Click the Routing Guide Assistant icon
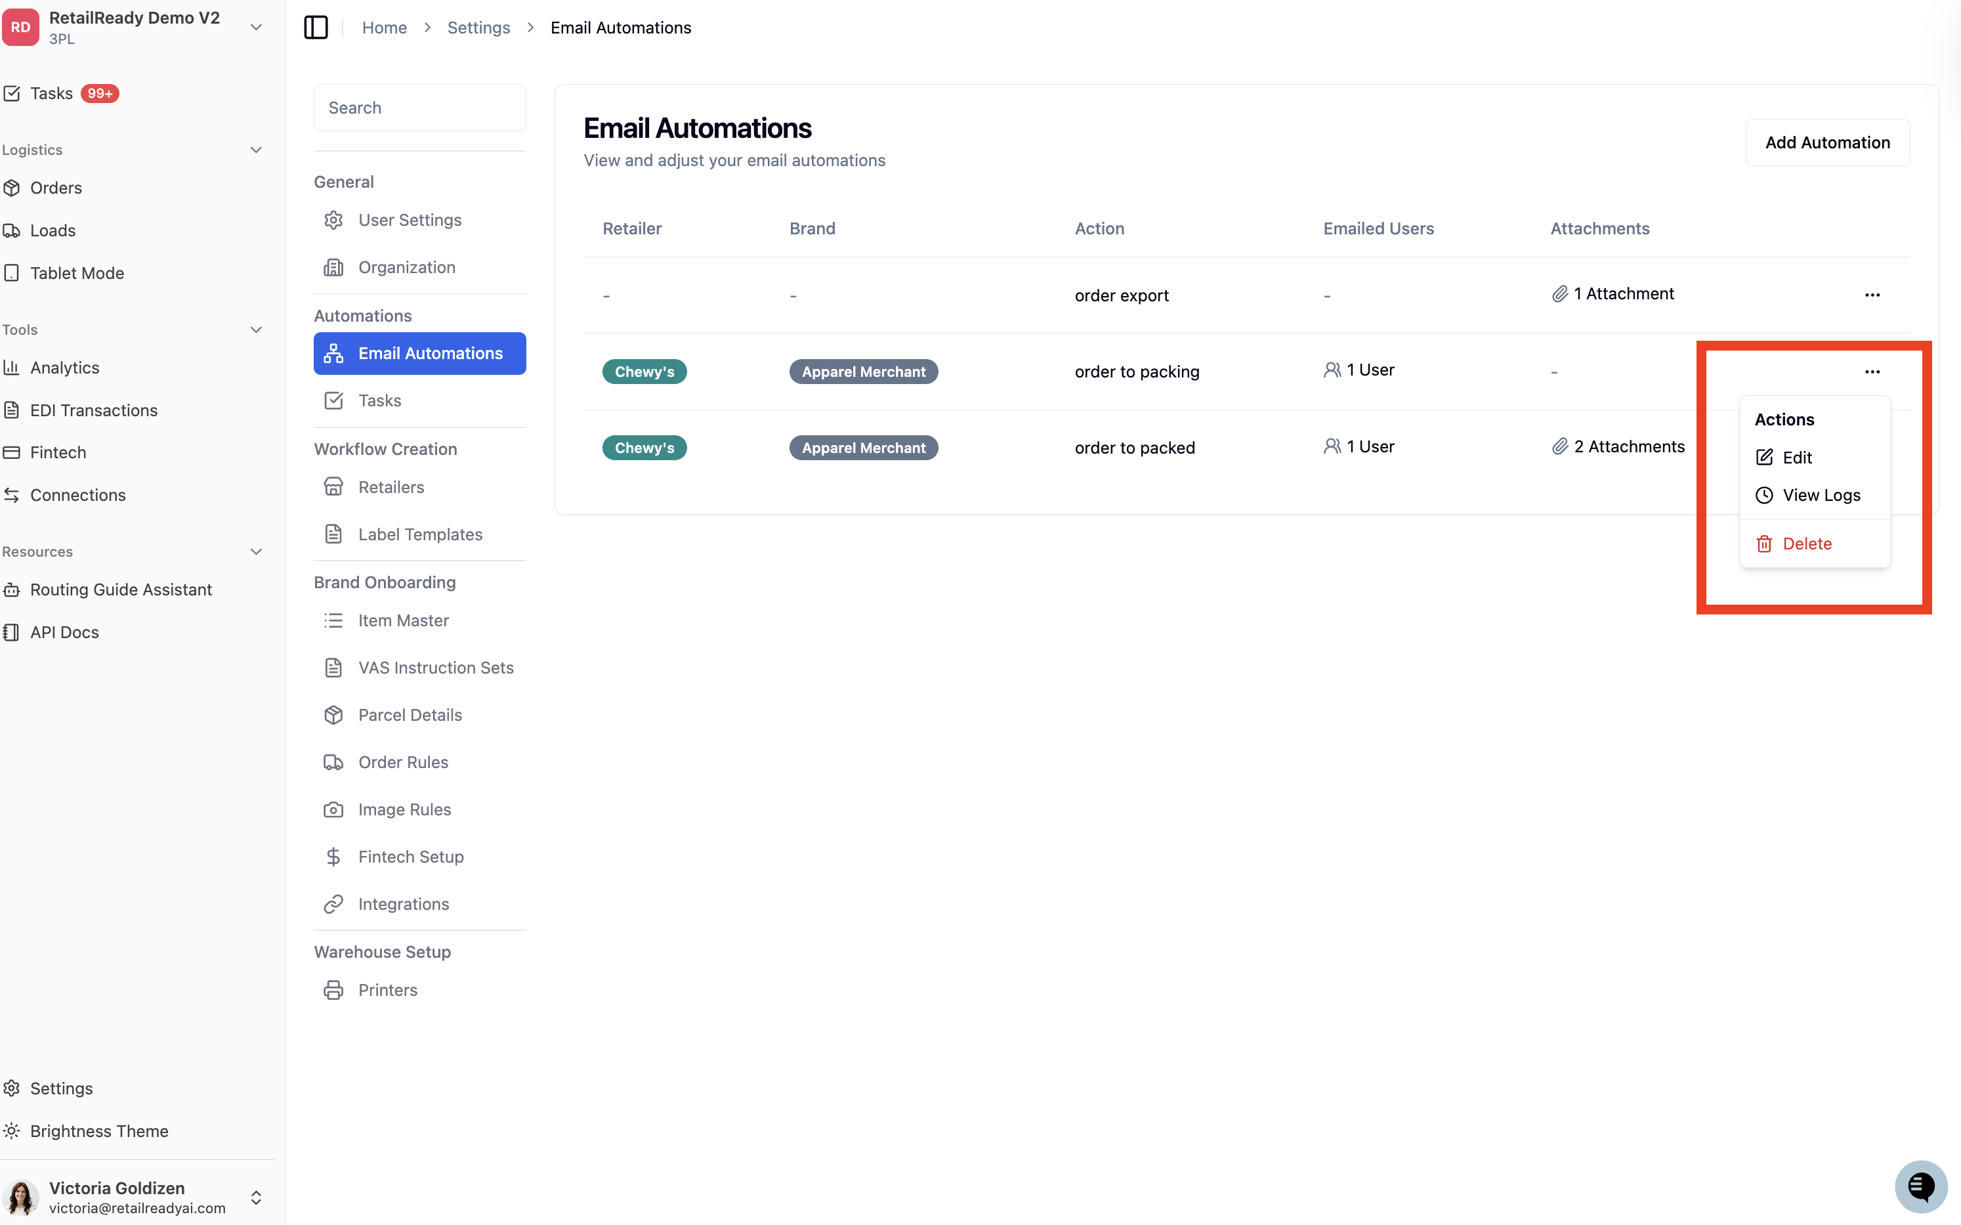The image size is (1961, 1225). point(11,590)
